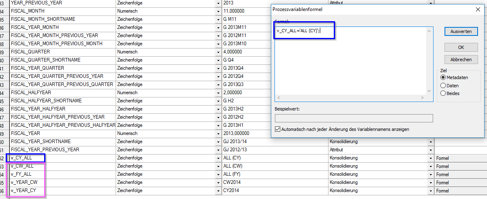487x199 pixels.
Task: Confirm the formula with OK
Action: coord(461,47)
